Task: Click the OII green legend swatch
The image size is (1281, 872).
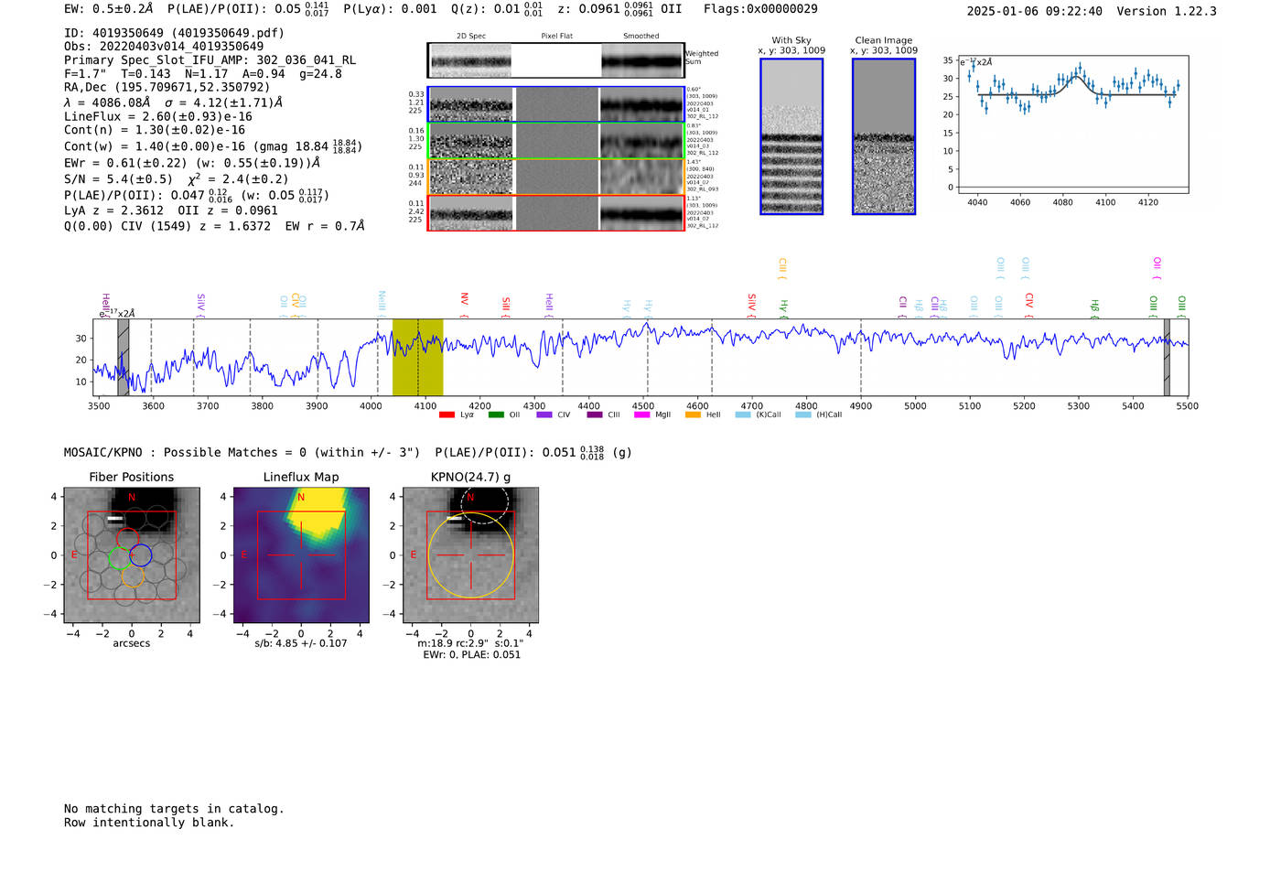Action: coord(496,415)
